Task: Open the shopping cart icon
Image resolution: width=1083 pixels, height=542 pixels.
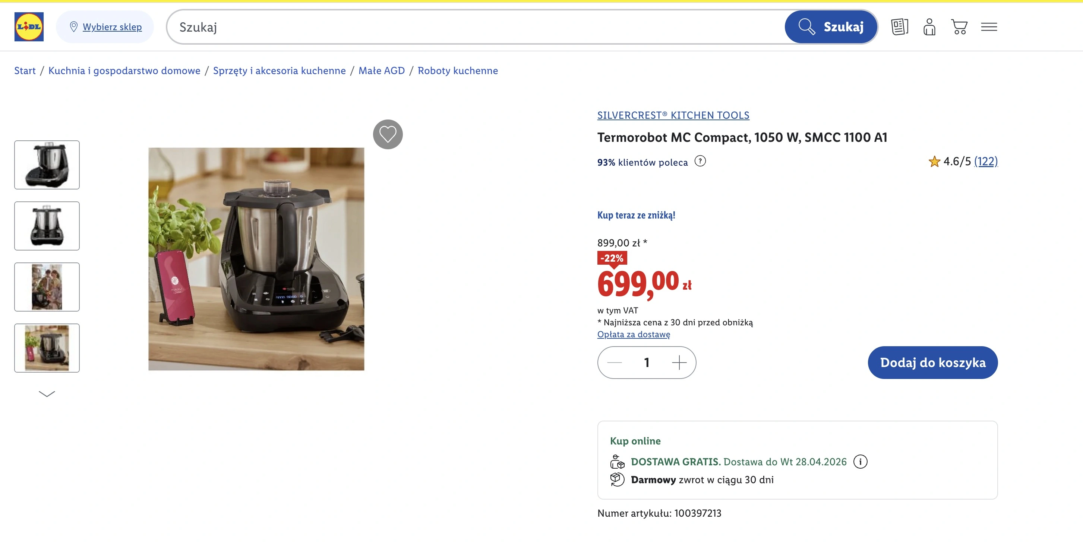Action: 959,27
